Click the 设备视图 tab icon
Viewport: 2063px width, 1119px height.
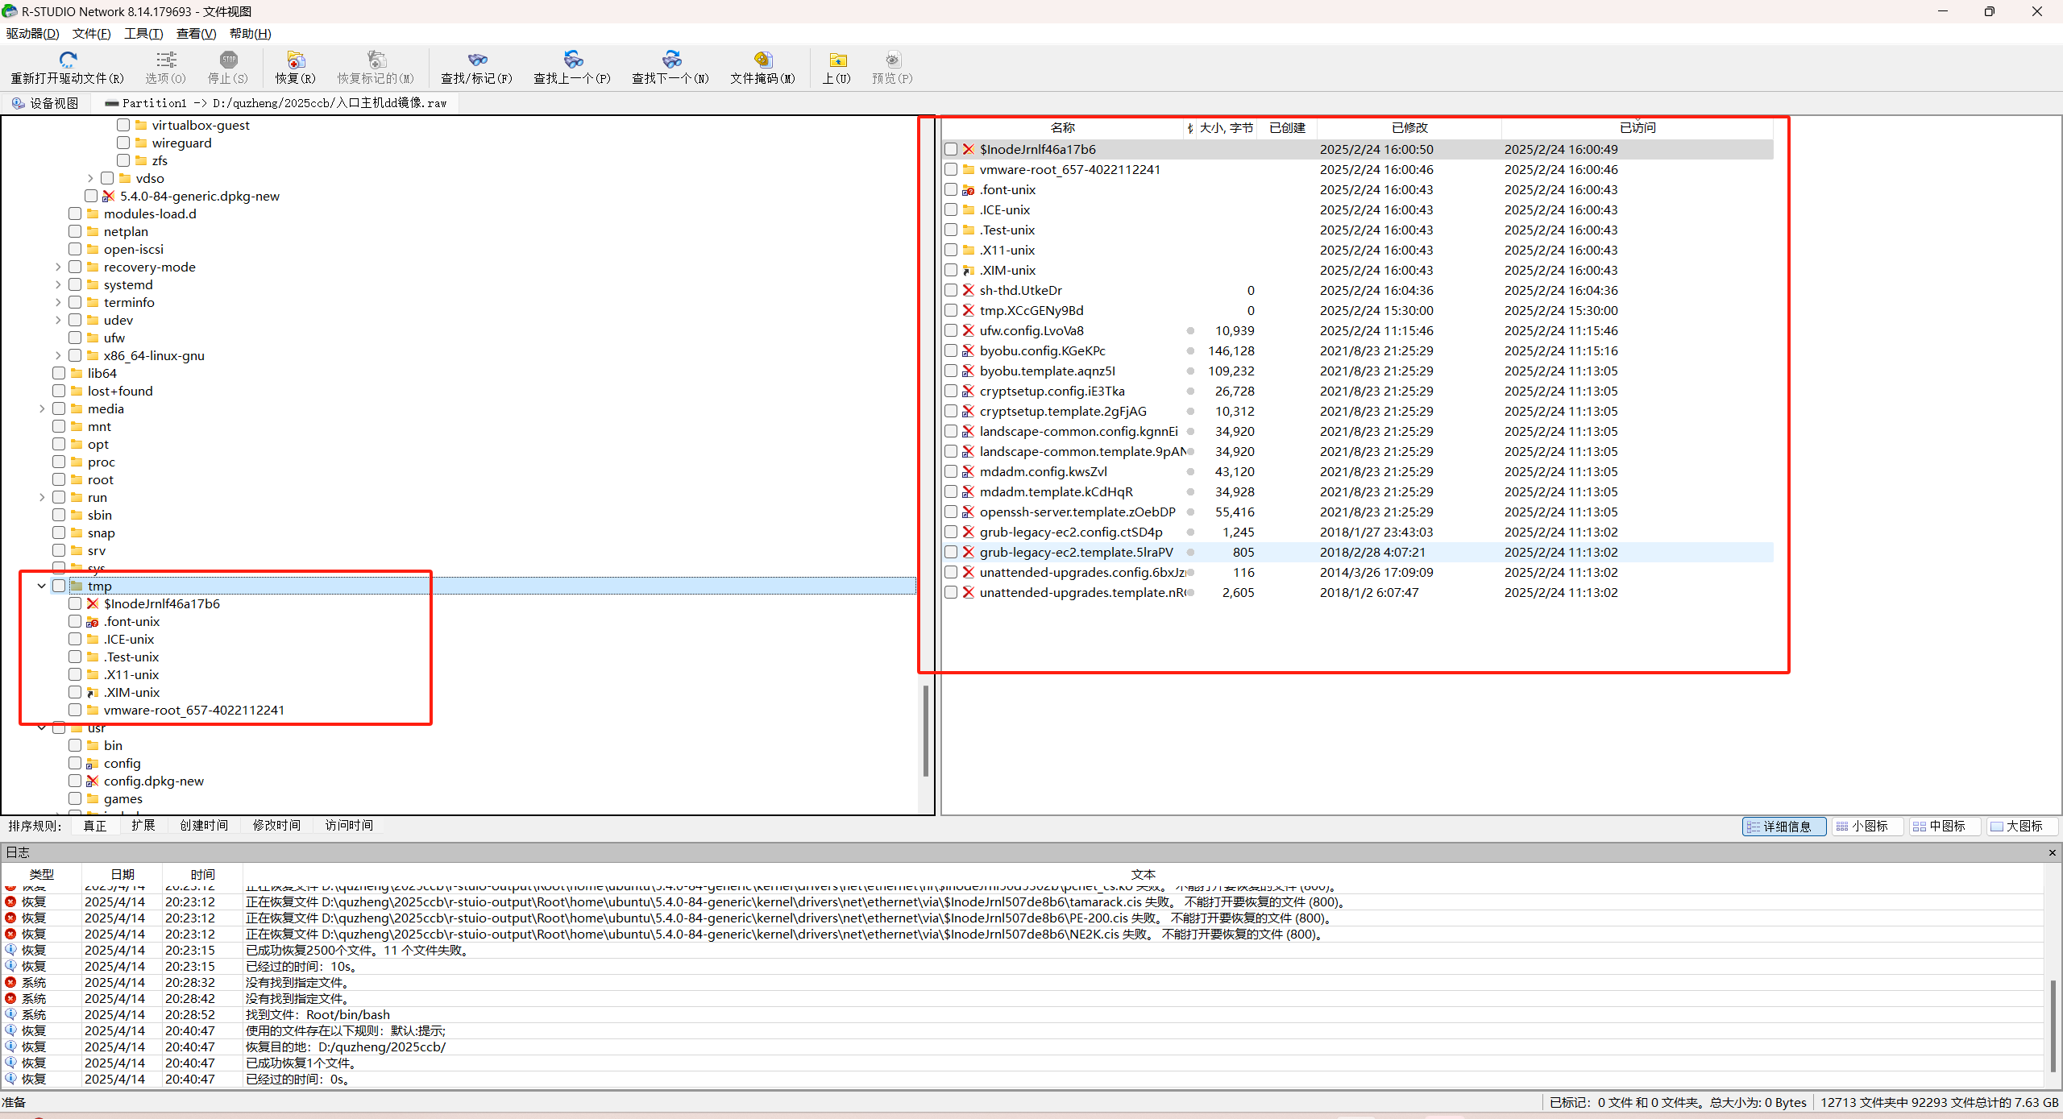(x=17, y=102)
